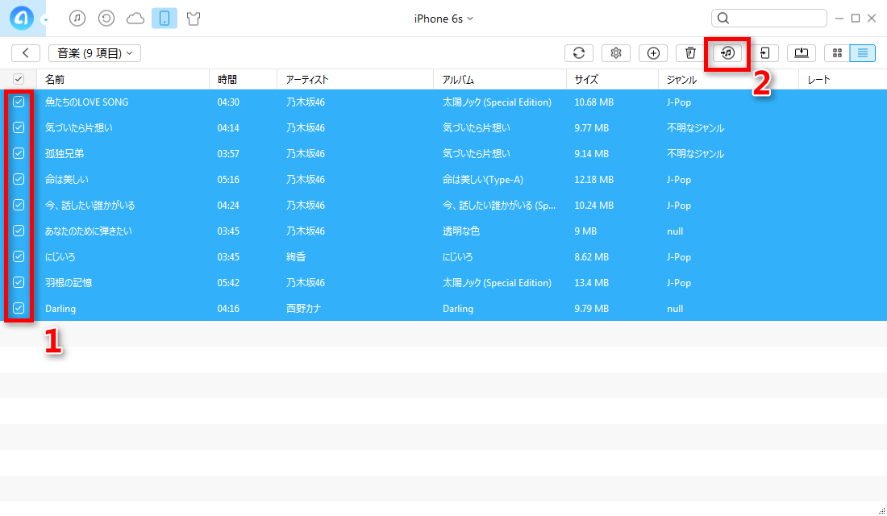This screenshot has width=887, height=516.
Task: Switch to list view
Action: point(863,53)
